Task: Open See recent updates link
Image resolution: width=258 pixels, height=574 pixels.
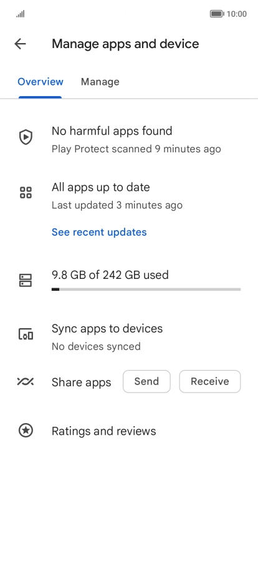Action: 99,232
